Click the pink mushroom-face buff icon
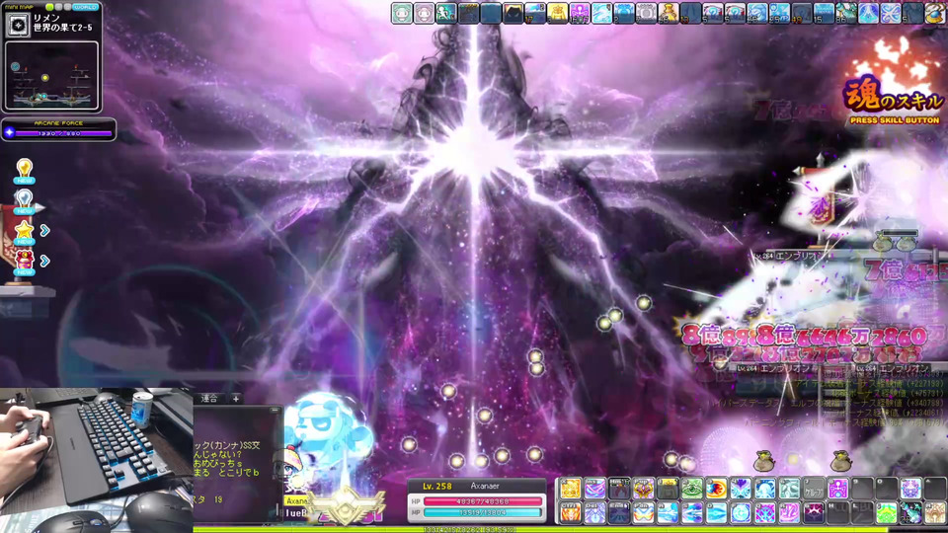The height and width of the screenshot is (533, 948). 425,13
